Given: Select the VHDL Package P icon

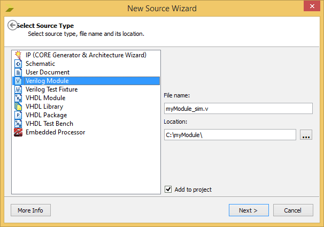Looking at the screenshot, I should coord(18,115).
